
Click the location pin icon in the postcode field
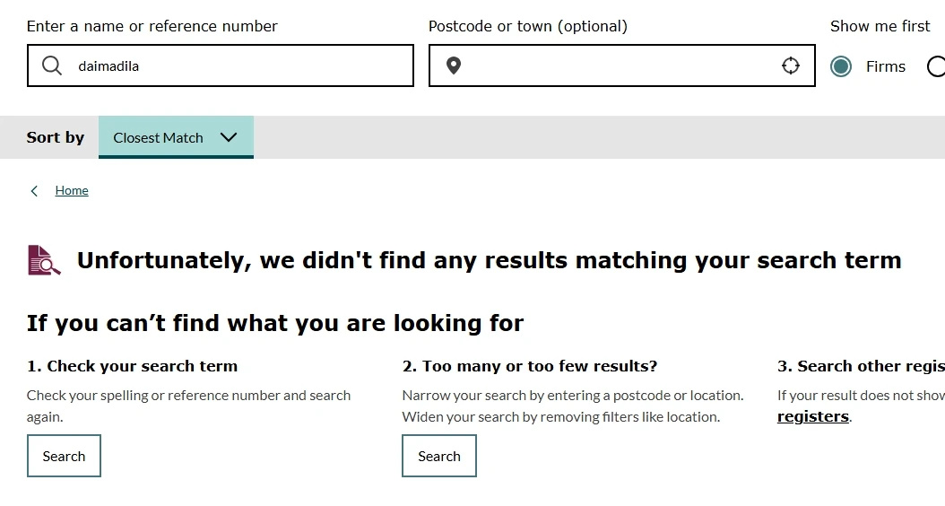pyautogui.click(x=454, y=65)
